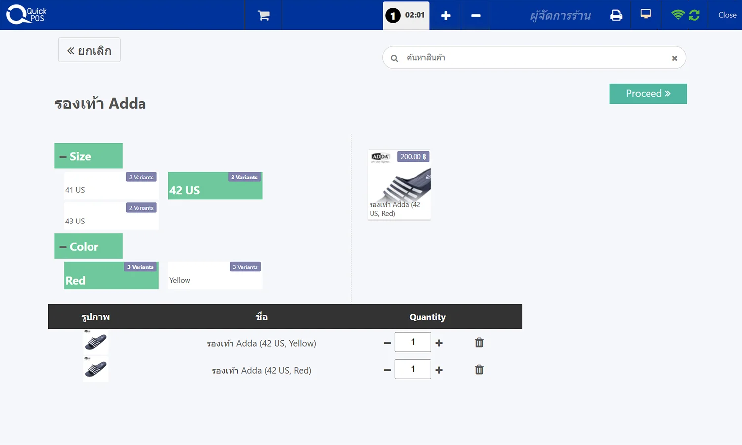The height and width of the screenshot is (445, 742).
Task: Click the printer icon in header
Action: tap(616, 15)
